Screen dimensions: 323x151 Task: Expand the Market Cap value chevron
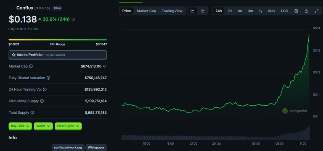tap(104, 66)
